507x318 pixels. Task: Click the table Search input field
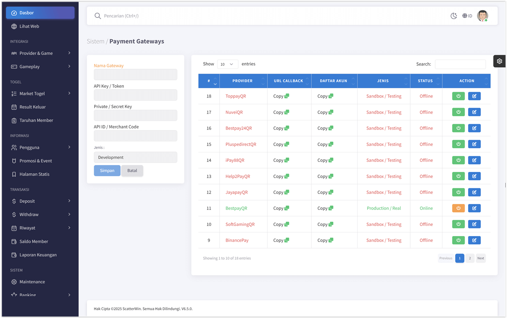coord(460,64)
